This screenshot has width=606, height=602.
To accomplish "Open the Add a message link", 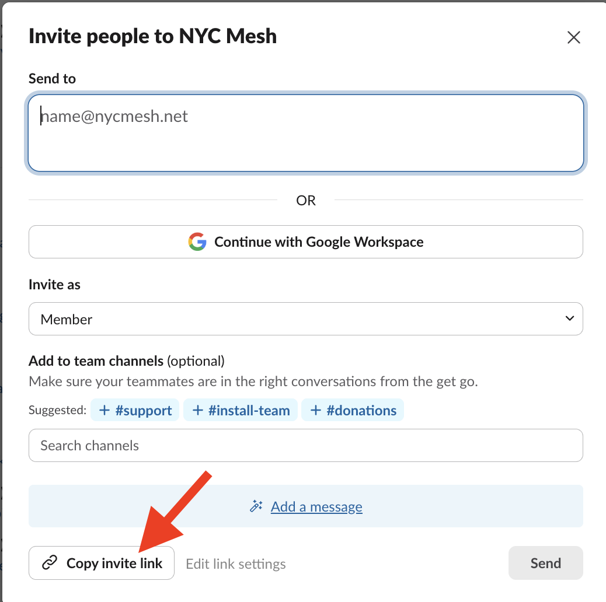I will tap(316, 506).
